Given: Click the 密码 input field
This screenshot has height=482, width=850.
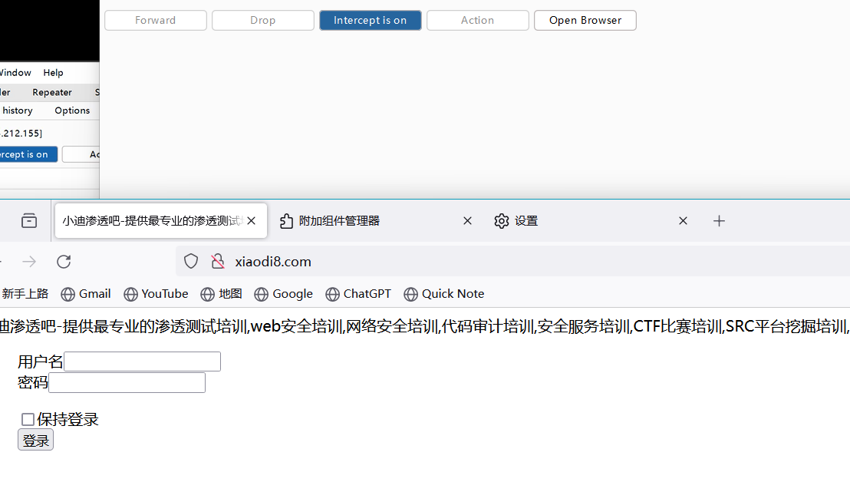Looking at the screenshot, I should click(x=127, y=383).
